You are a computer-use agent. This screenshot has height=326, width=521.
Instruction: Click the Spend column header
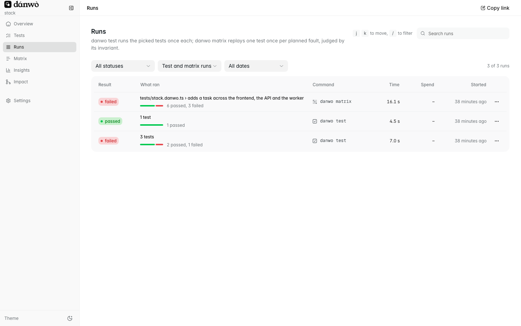(427, 85)
